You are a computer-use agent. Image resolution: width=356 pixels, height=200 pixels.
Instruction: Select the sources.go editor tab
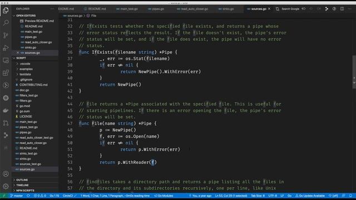point(259,9)
